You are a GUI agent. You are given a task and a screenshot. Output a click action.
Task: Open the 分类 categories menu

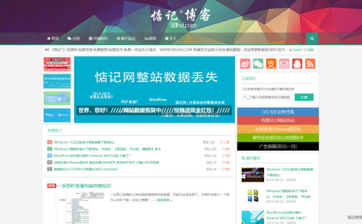tap(74, 39)
